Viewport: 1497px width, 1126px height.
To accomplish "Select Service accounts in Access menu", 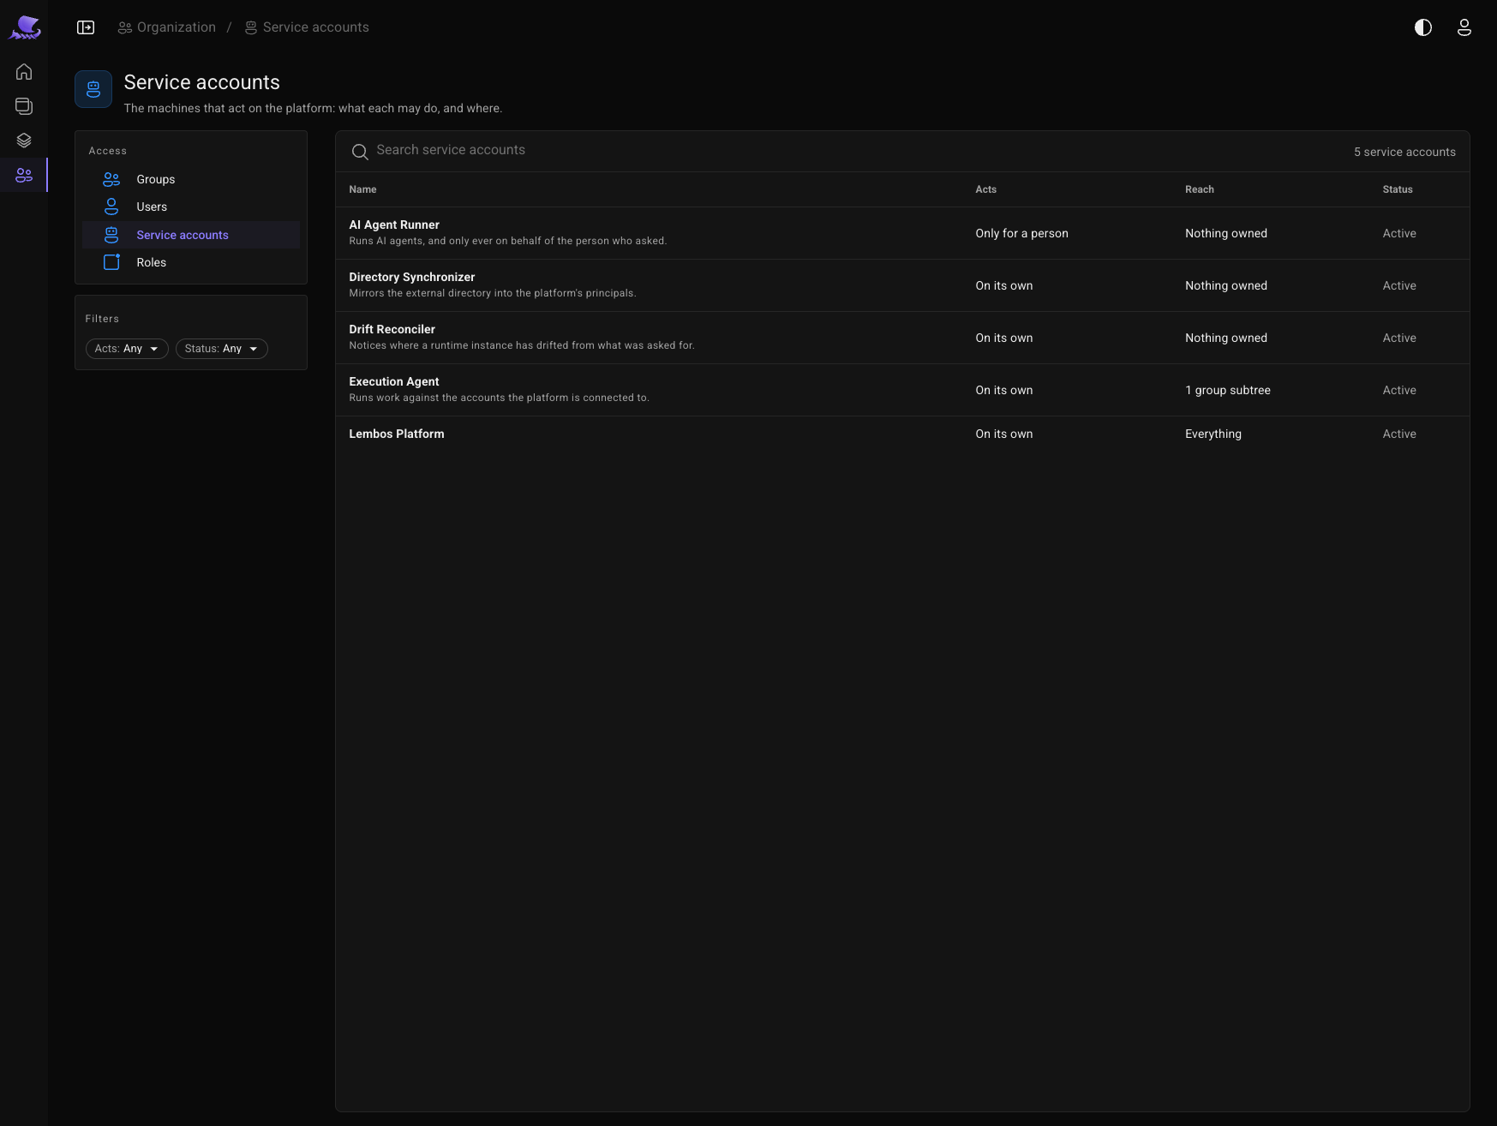I will click(x=191, y=235).
